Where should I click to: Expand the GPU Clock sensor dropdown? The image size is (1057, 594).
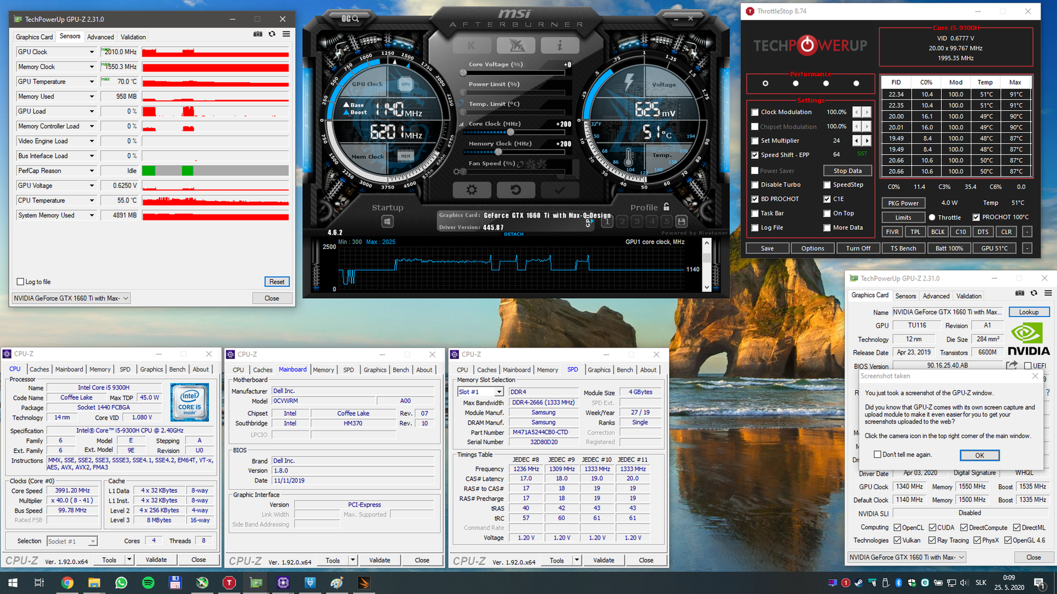coord(92,52)
